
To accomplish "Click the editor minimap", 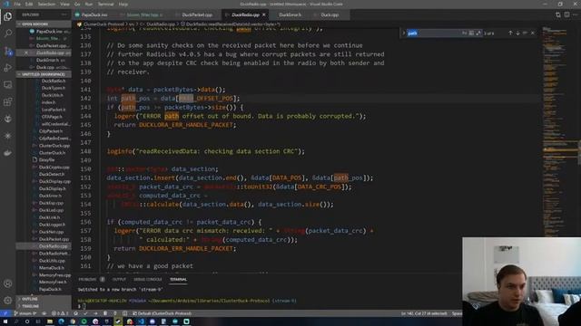I will click(559, 131).
